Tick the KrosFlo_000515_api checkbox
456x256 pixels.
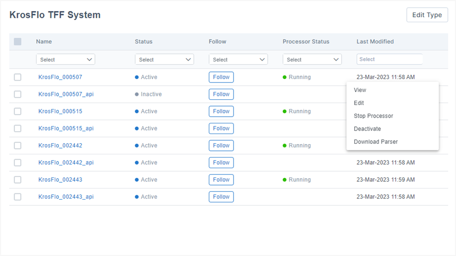[17, 128]
